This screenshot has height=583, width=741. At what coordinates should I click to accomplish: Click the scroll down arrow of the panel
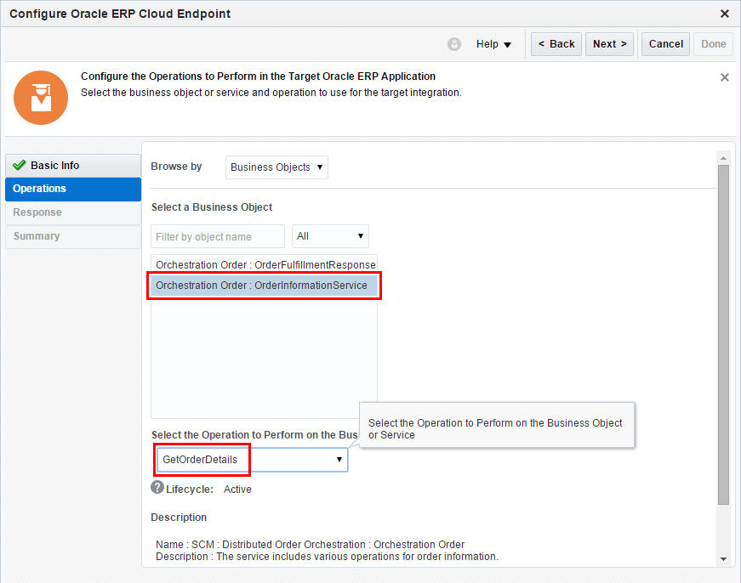tap(723, 559)
